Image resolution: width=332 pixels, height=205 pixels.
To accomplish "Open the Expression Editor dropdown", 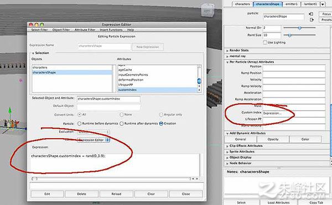I will pyautogui.click(x=94, y=140).
